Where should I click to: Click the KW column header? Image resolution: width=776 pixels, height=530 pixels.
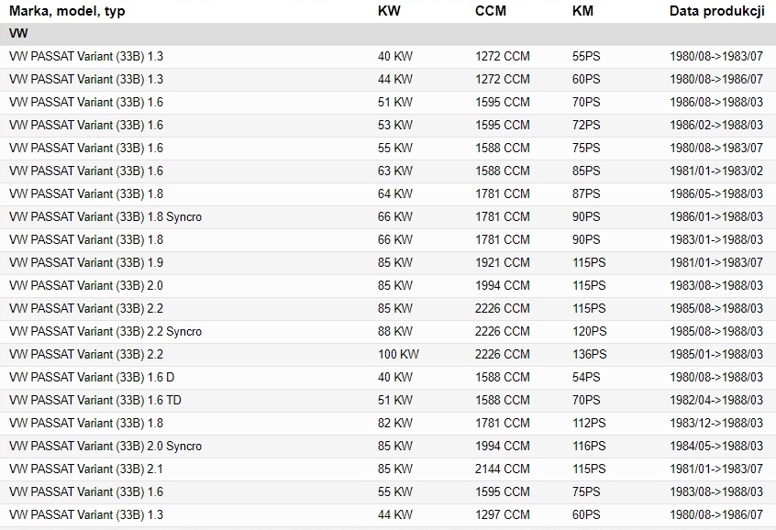[389, 11]
